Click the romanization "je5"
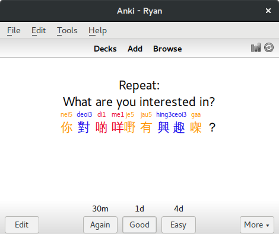This screenshot has width=279, height=234. 130,115
